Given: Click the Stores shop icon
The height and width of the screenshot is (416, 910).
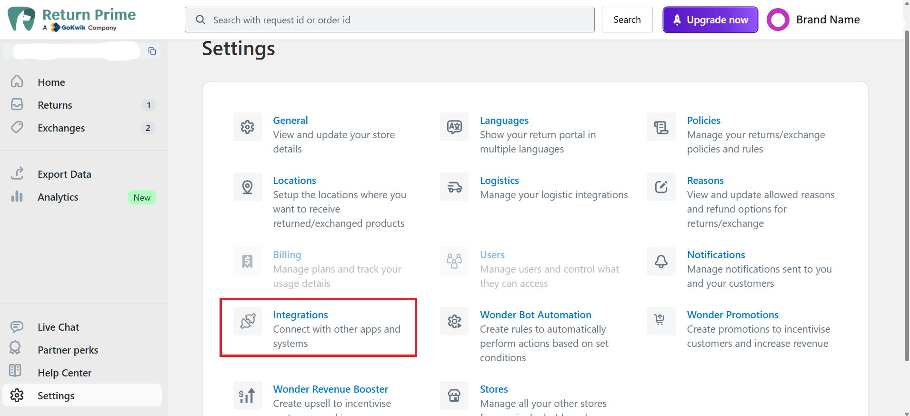Looking at the screenshot, I should pyautogui.click(x=454, y=396).
